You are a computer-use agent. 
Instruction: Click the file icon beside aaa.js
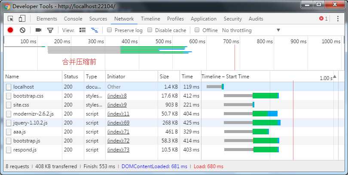click(x=9, y=132)
